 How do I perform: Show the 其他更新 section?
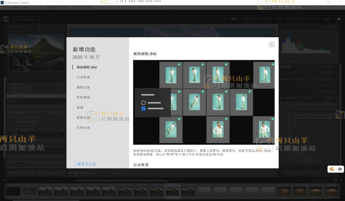tap(83, 128)
